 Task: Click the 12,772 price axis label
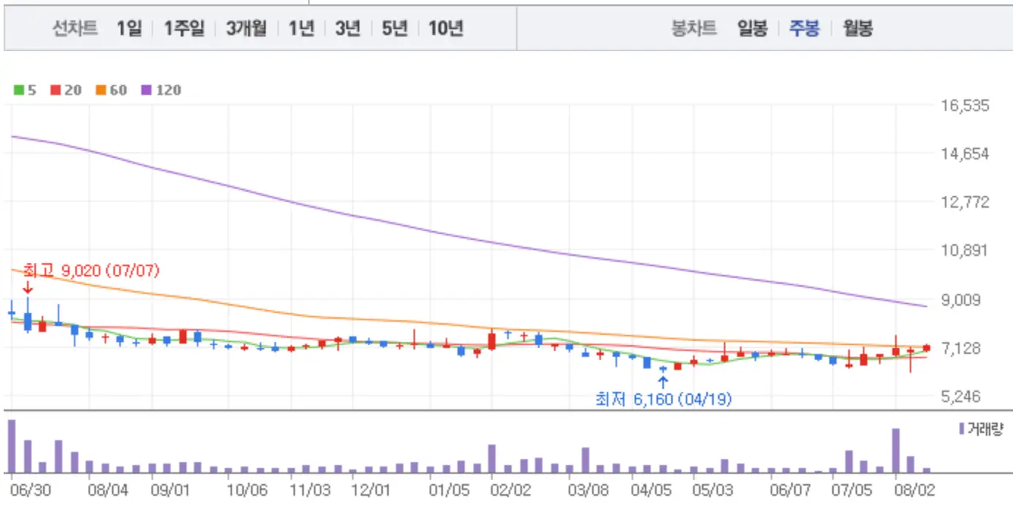pos(965,202)
